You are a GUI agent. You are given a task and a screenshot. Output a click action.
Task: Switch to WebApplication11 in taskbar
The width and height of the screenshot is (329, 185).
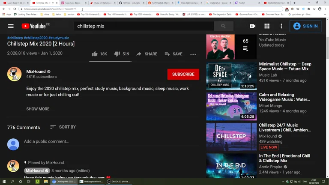(92, 182)
